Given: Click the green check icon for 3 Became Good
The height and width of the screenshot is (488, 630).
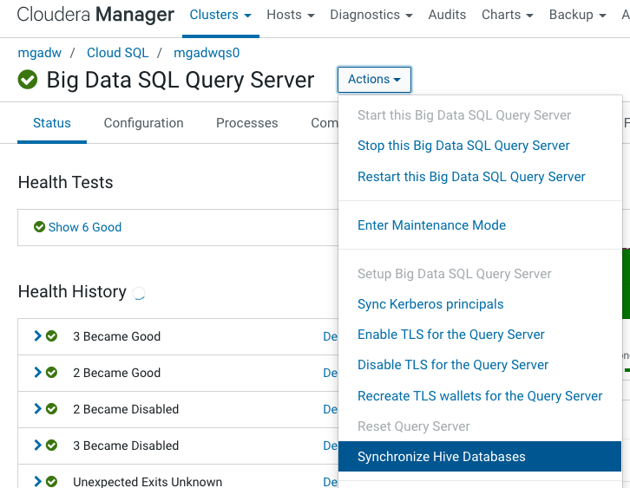Looking at the screenshot, I should (51, 336).
